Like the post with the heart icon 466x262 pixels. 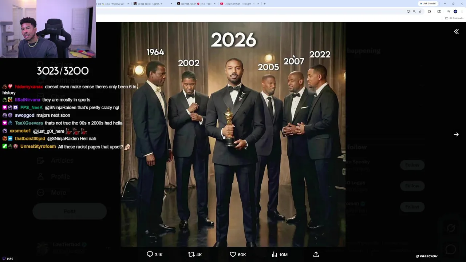tap(233, 254)
